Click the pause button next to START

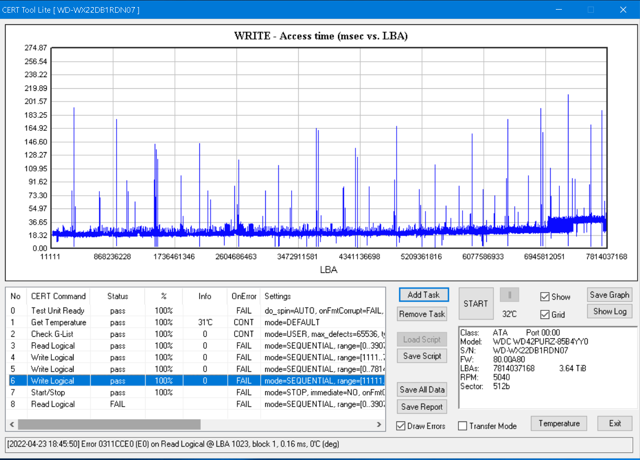510,295
